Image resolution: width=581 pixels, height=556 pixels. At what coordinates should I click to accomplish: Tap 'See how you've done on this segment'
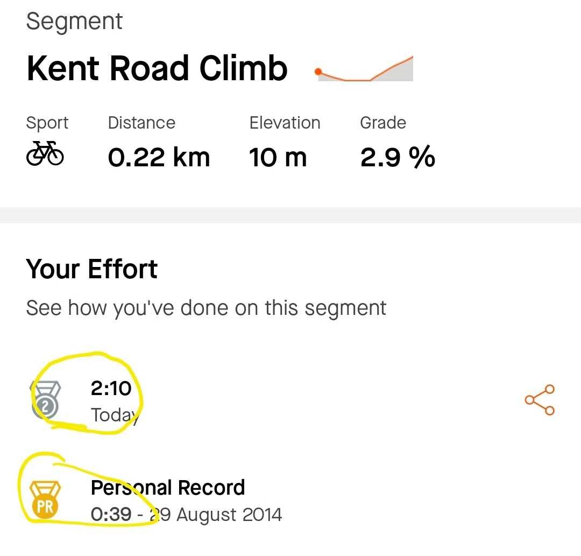pos(206,308)
